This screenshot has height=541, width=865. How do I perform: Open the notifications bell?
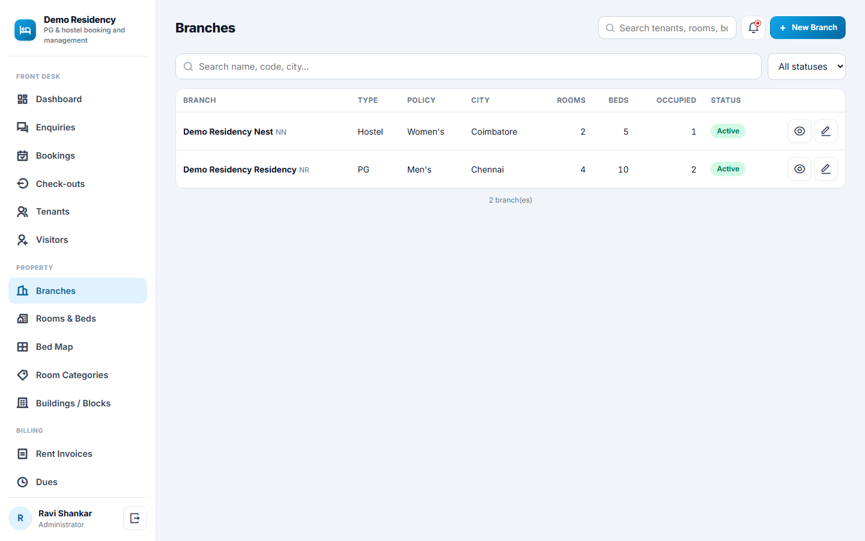753,28
